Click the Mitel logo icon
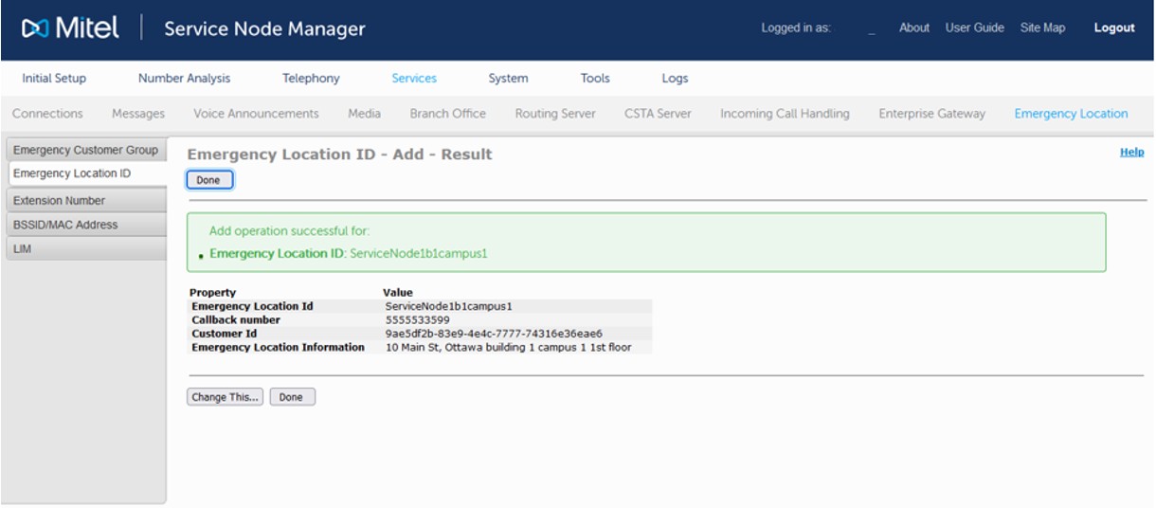 (x=36, y=28)
